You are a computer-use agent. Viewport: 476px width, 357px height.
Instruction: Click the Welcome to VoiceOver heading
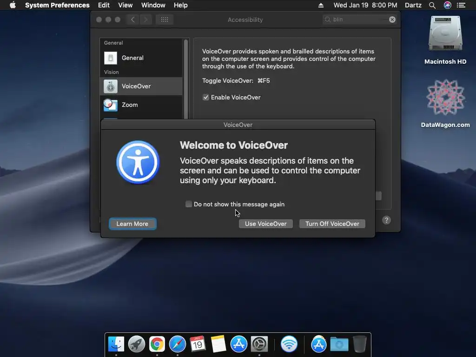point(234,145)
